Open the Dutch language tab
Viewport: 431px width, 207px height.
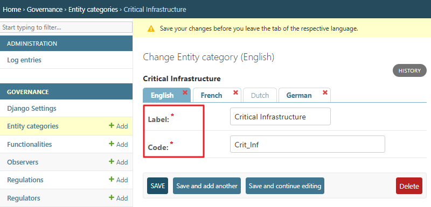click(x=260, y=95)
